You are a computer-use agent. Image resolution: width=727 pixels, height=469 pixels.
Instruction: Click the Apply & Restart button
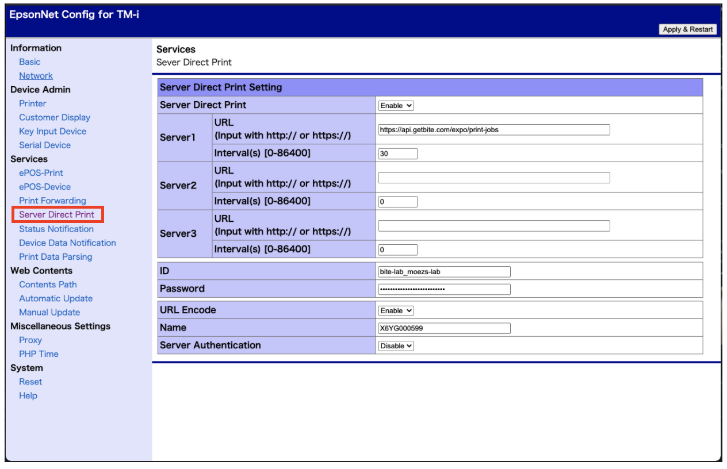[x=688, y=29]
